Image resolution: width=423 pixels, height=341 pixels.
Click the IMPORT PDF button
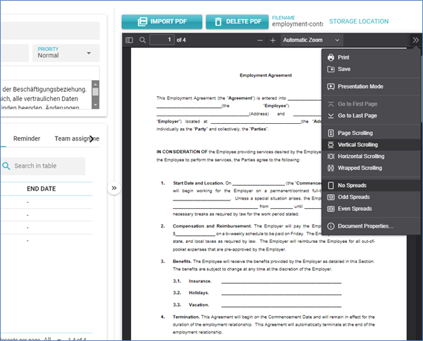click(162, 22)
